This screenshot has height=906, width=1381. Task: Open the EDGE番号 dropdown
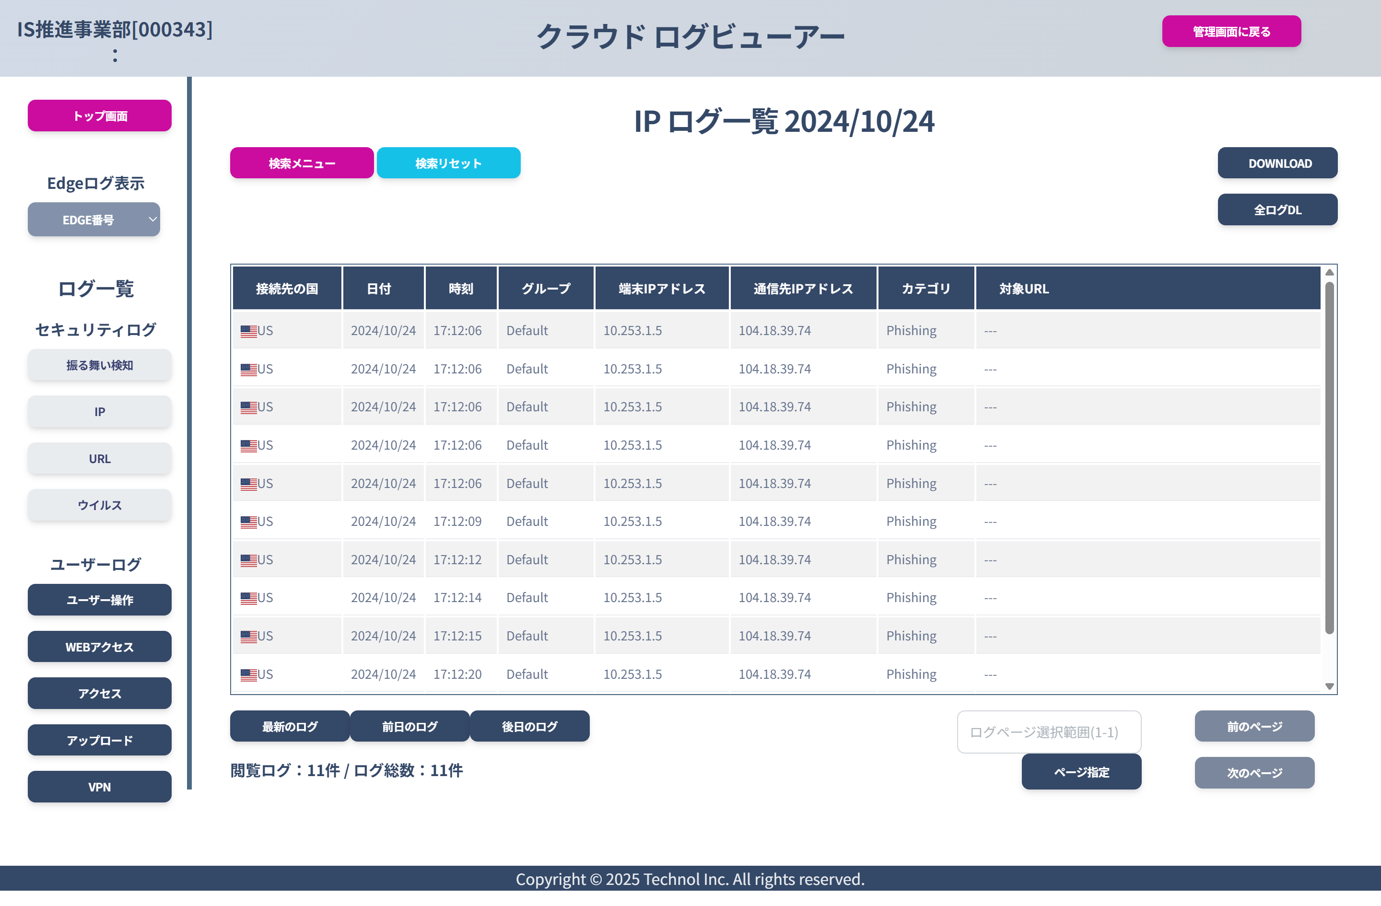(94, 219)
